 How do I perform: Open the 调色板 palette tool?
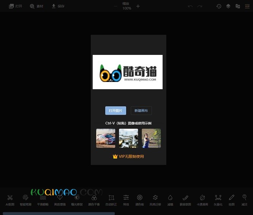click(140, 201)
